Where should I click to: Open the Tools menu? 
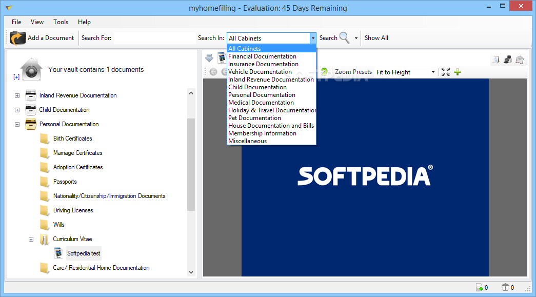click(x=61, y=22)
